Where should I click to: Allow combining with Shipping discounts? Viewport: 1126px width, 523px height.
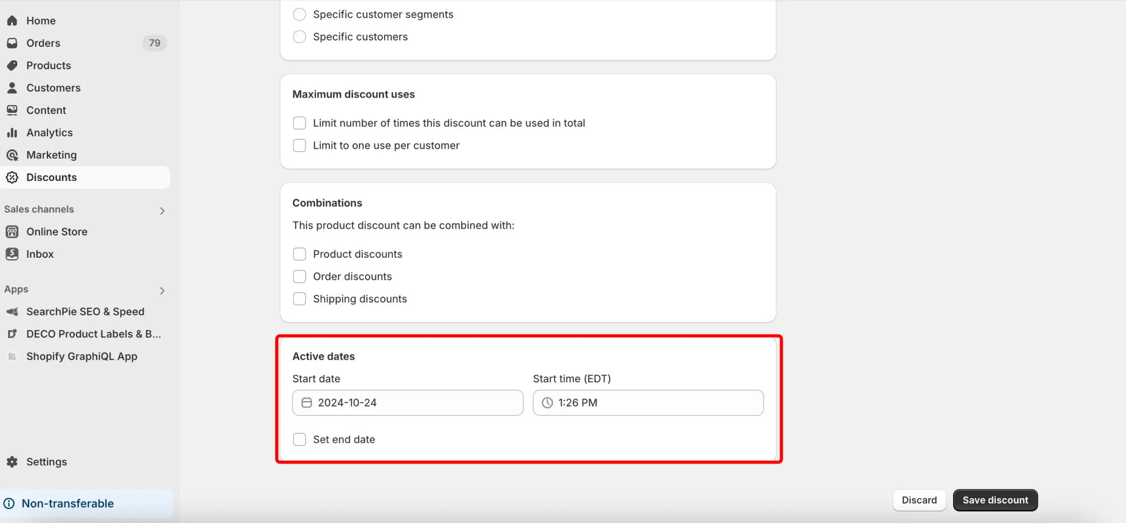point(300,299)
